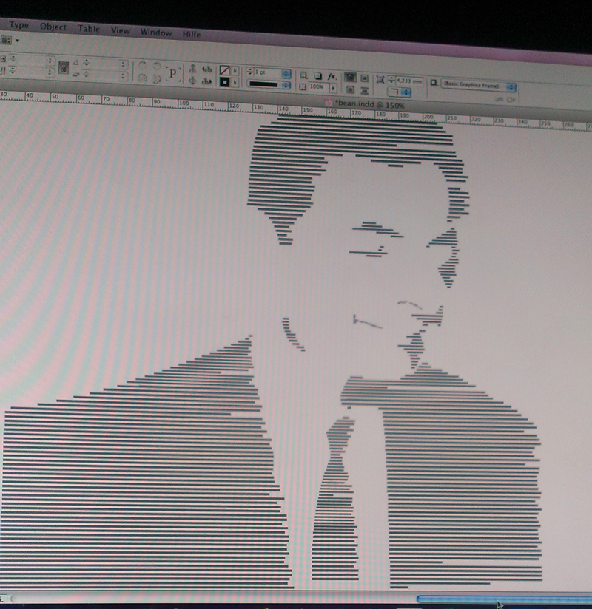592x609 pixels.
Task: Open the stroke weight dropdown
Action: click(286, 73)
